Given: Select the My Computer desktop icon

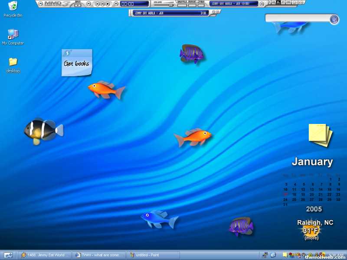Looking at the screenshot, I should tap(13, 37).
